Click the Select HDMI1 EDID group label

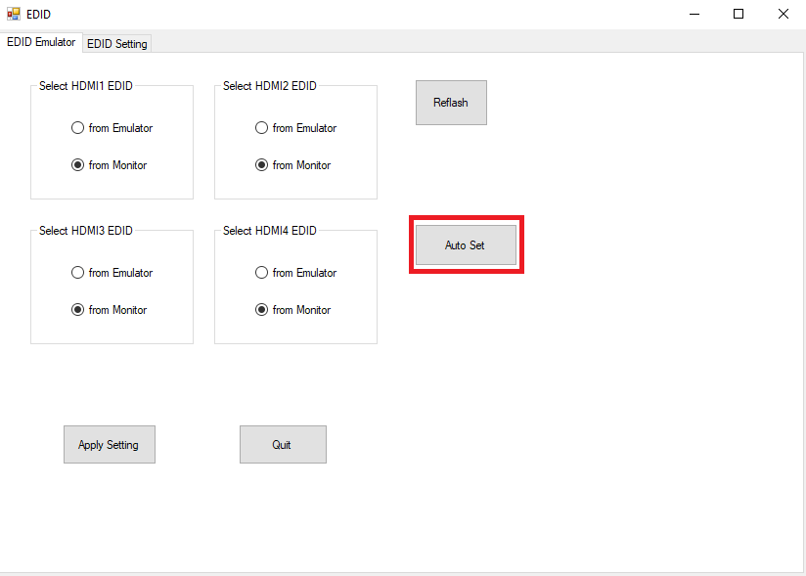coord(86,86)
